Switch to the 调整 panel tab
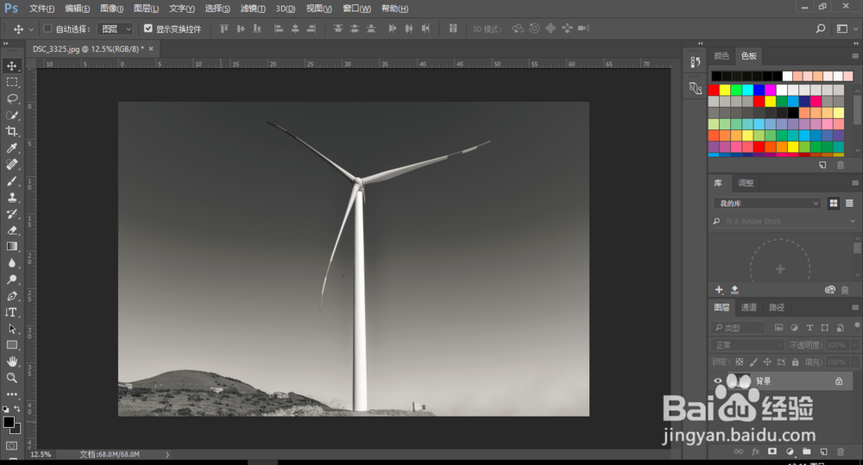 pyautogui.click(x=746, y=183)
